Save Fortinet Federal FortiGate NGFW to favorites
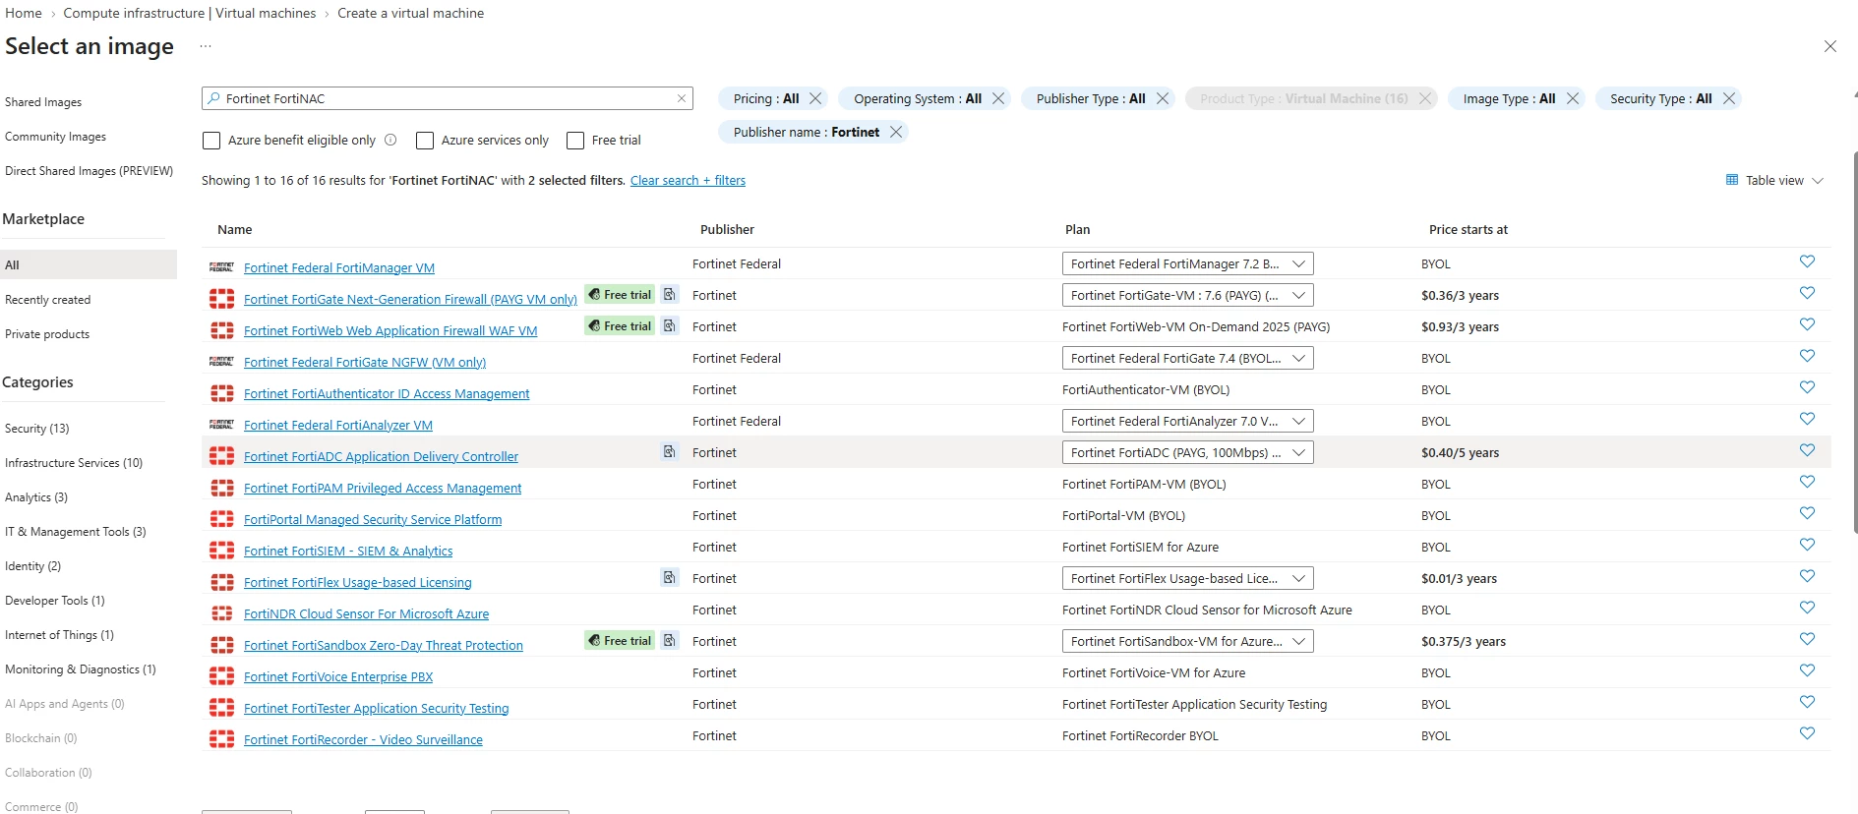Viewport: 1858px width, 814px height. [x=1807, y=356]
